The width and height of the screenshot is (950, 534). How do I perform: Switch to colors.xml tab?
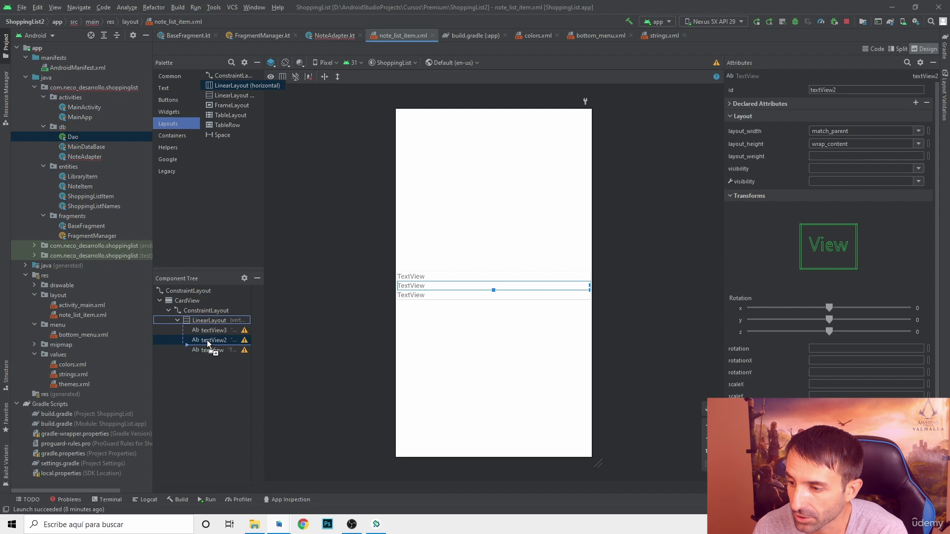point(538,35)
